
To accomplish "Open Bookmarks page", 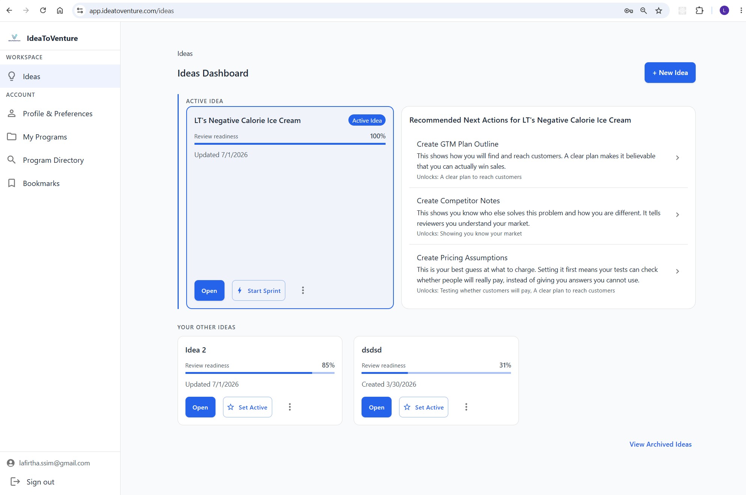I will 60,183.
